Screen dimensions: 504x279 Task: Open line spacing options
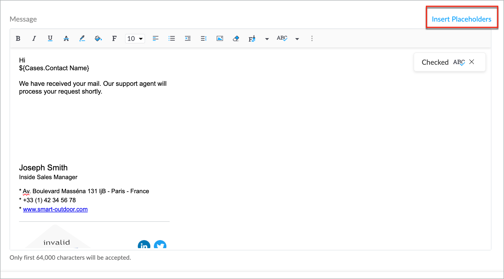coord(204,38)
